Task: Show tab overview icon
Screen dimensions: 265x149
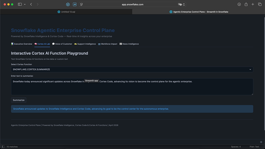Action: pos(260,4)
